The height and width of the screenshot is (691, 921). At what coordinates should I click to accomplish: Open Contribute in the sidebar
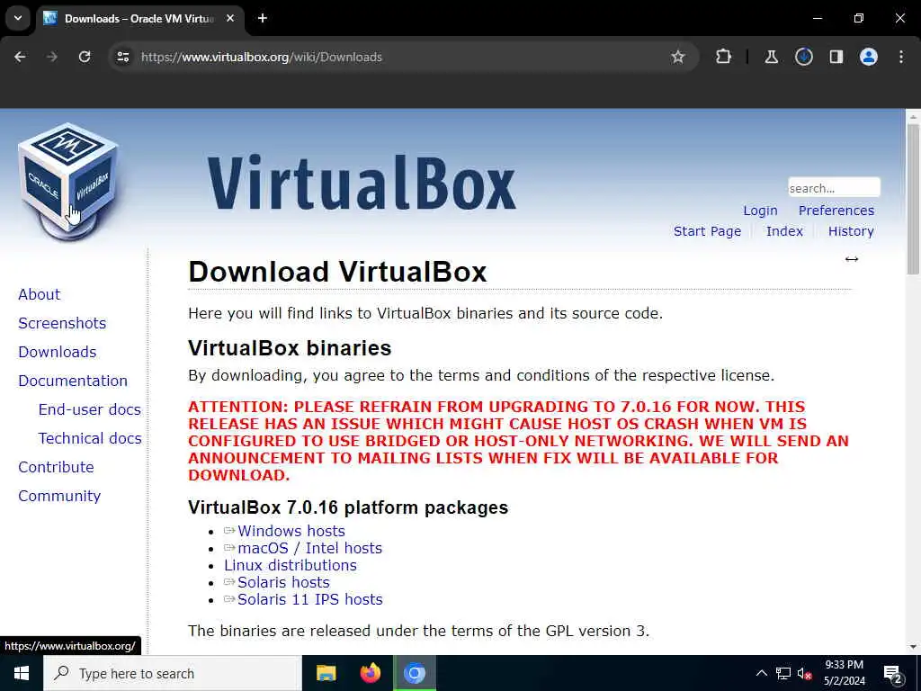click(57, 467)
